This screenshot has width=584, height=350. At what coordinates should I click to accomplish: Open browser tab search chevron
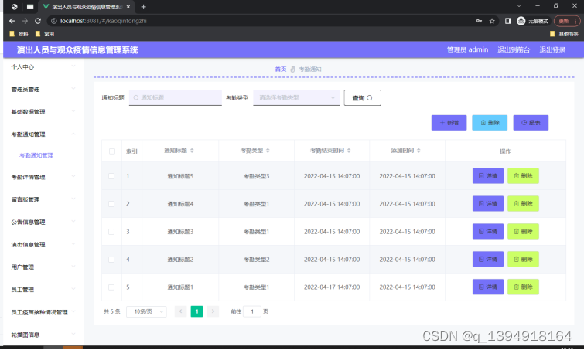(519, 6)
